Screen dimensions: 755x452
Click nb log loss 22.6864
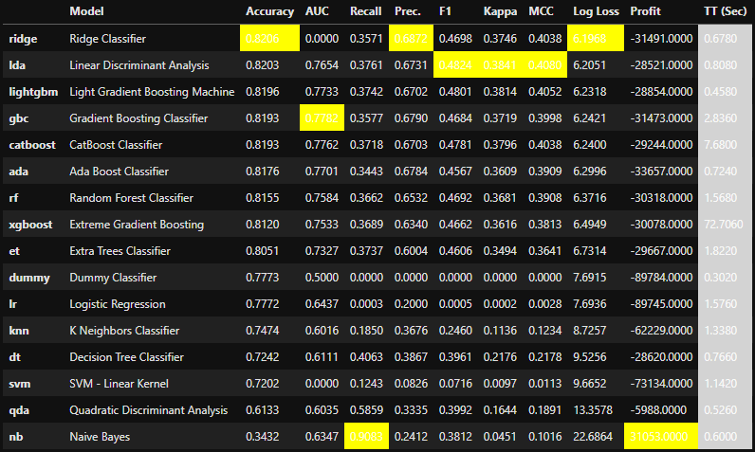tap(593, 437)
